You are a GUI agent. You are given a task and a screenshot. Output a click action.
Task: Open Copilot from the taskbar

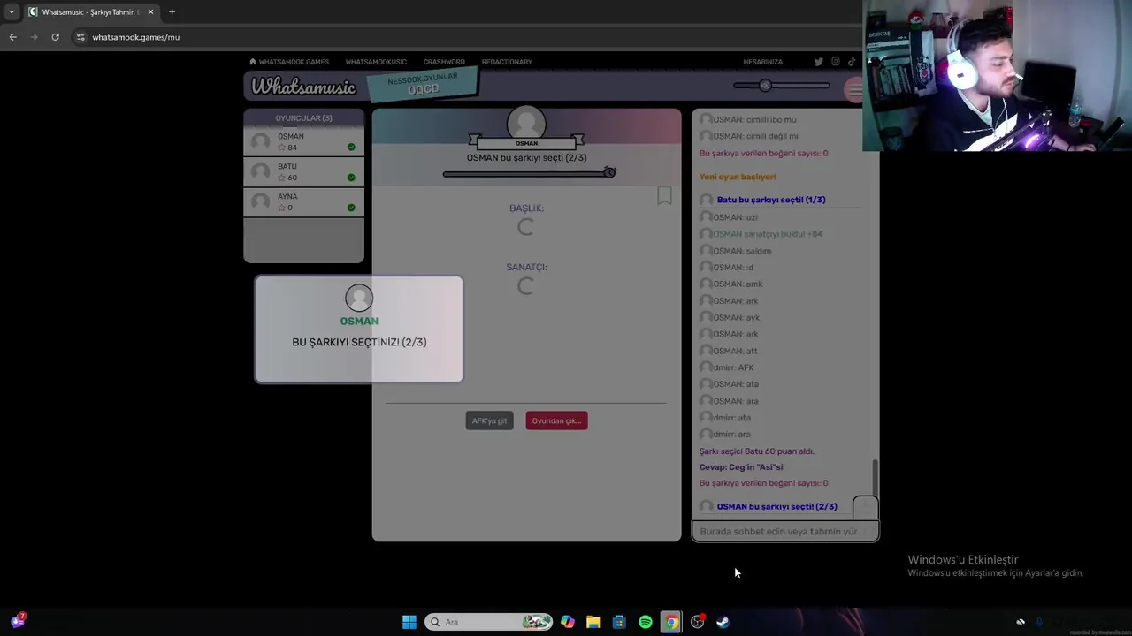(568, 622)
